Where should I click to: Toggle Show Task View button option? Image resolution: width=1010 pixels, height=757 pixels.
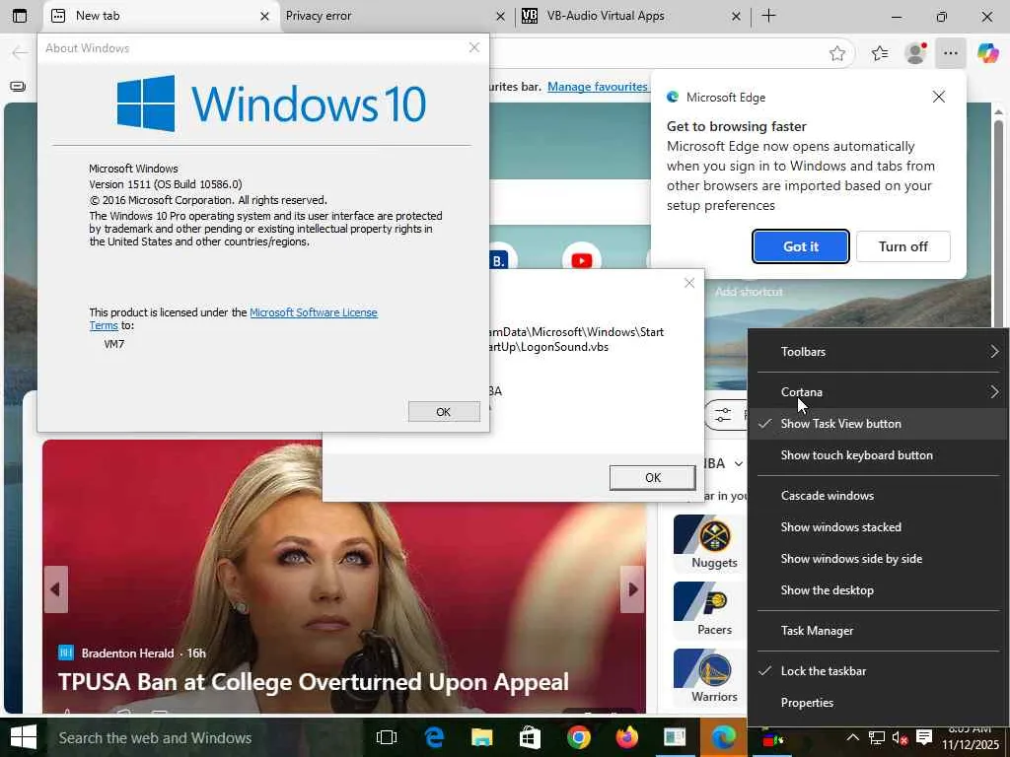coord(879,424)
